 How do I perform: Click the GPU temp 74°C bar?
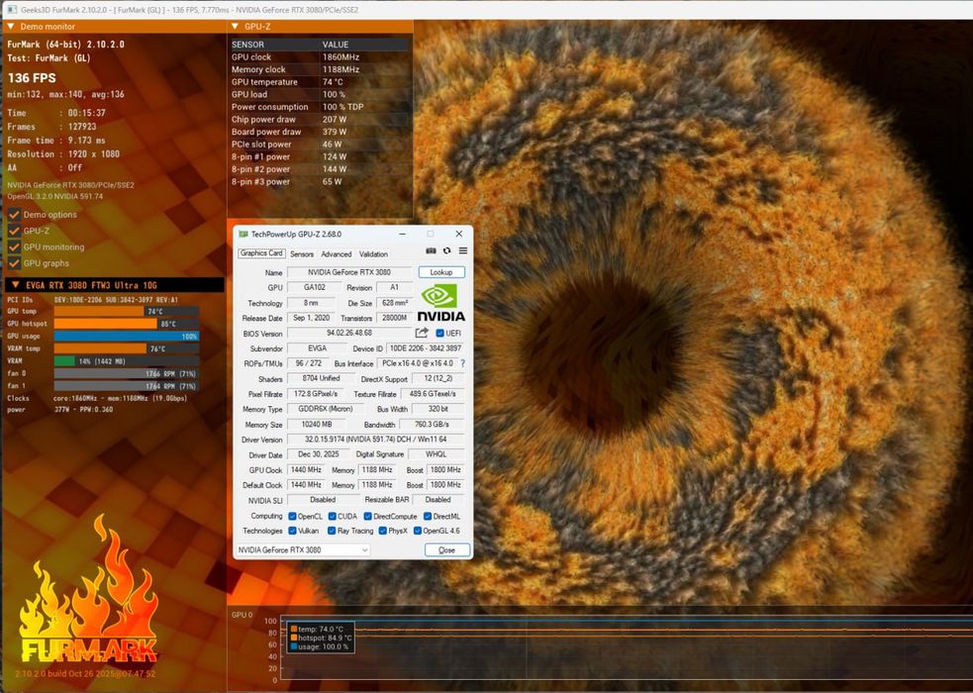point(127,312)
